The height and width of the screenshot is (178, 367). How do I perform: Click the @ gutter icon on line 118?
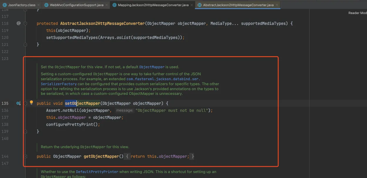18,23
